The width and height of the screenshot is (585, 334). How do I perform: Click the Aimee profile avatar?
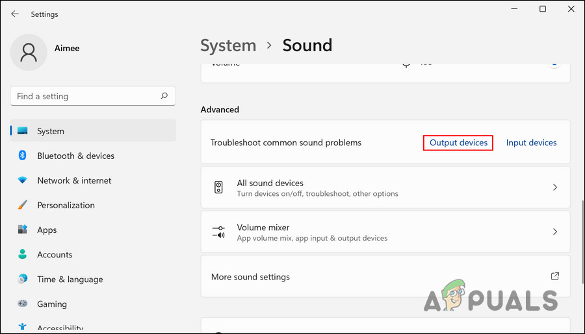click(29, 53)
